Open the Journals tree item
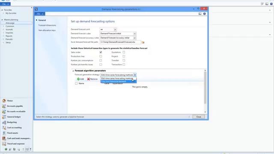The width and height of the screenshot is (274, 154). [9, 30]
